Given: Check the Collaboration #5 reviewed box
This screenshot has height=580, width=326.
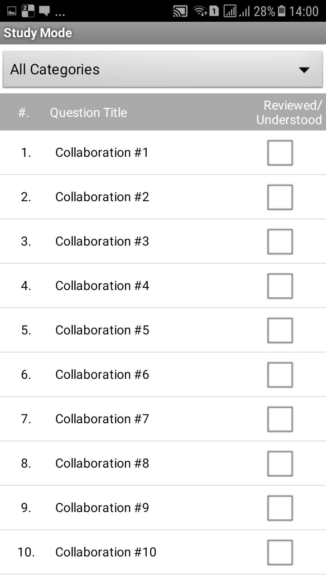Looking at the screenshot, I should click(x=280, y=330).
